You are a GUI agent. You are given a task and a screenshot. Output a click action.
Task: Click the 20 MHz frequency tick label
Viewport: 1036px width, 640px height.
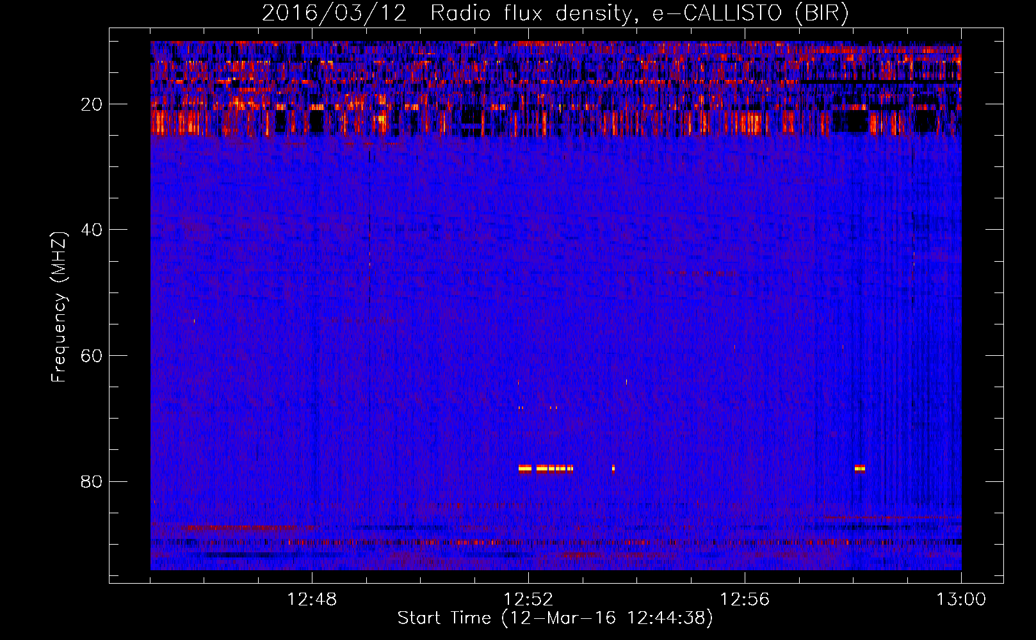point(92,104)
